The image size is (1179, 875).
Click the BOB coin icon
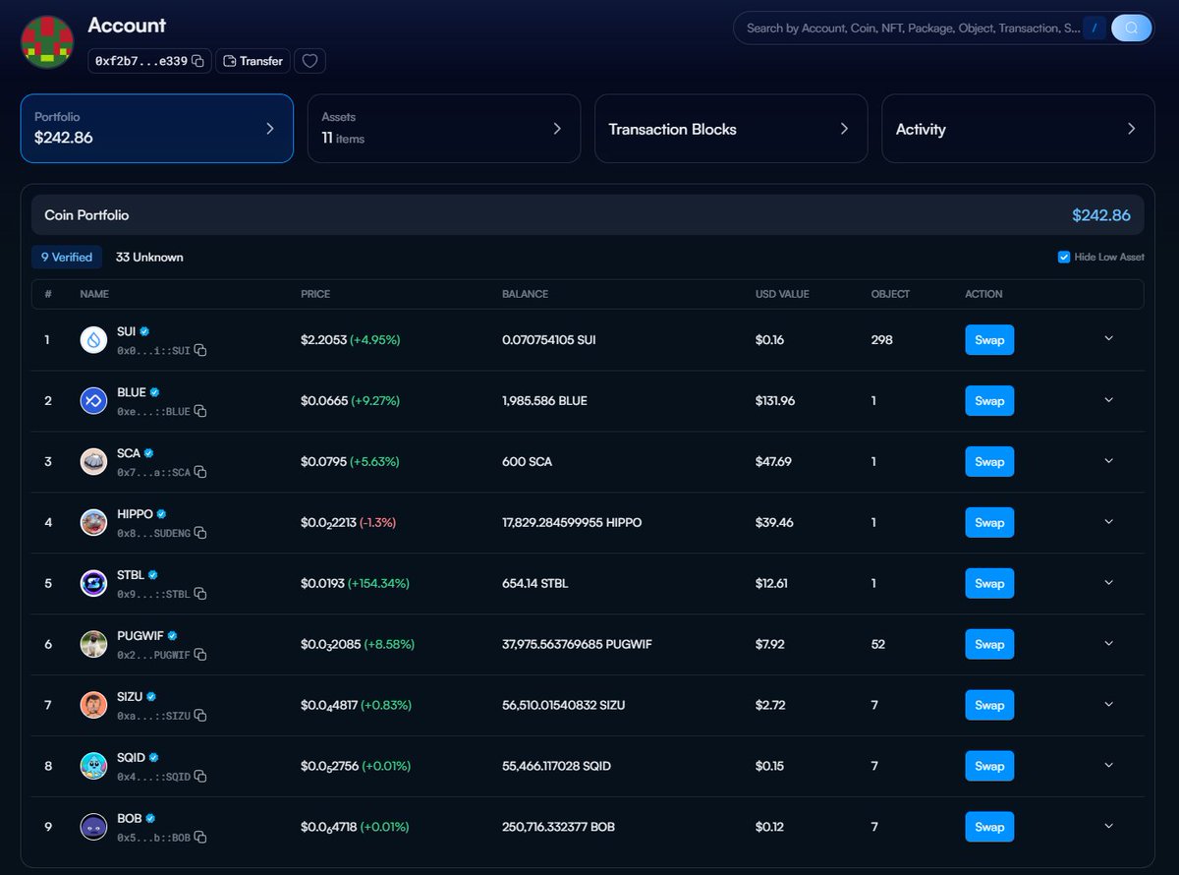(x=93, y=827)
